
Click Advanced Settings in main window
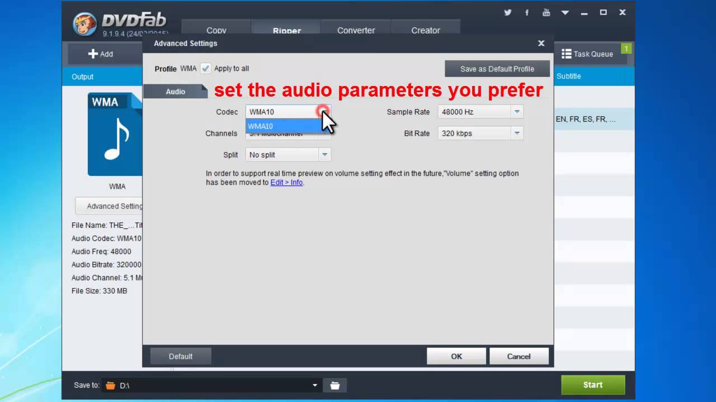pos(110,206)
